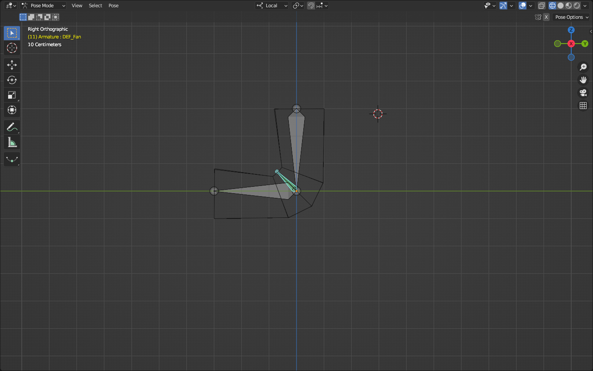Switch to material preview shading

click(x=569, y=6)
